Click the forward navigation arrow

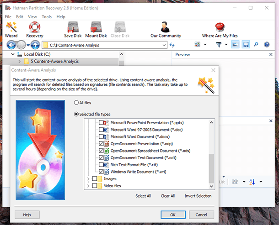[21, 45]
